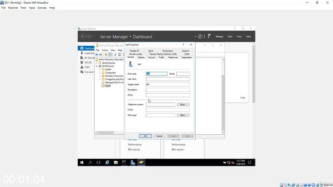Click the First name input field
333x187 pixels.
tap(157, 74)
